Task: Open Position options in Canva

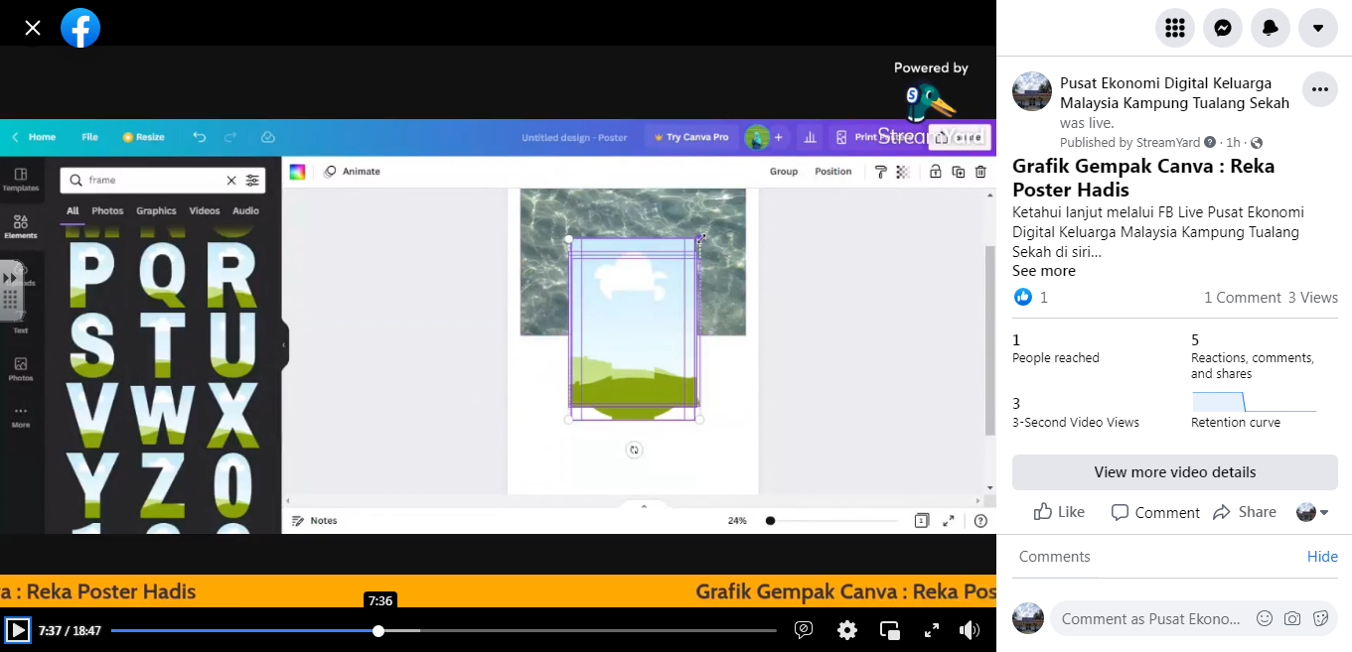Action: (x=833, y=172)
